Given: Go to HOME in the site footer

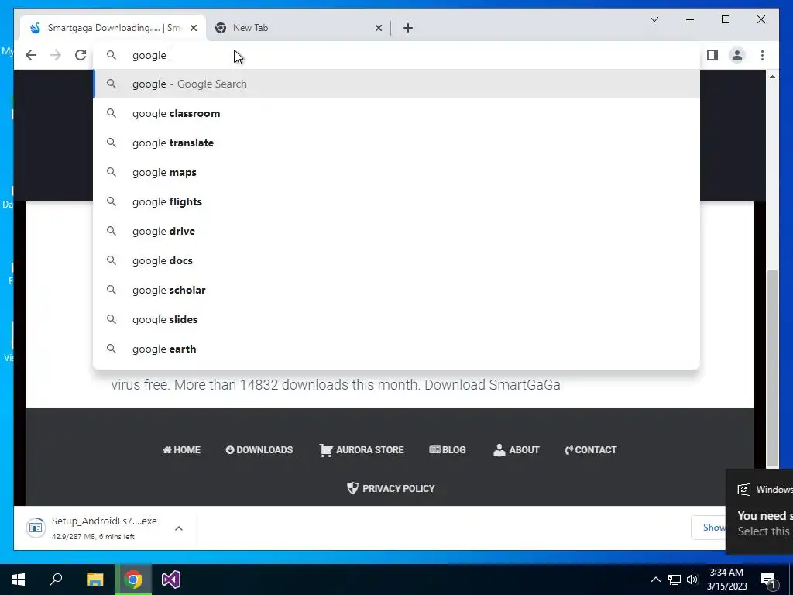Looking at the screenshot, I should pos(181,450).
